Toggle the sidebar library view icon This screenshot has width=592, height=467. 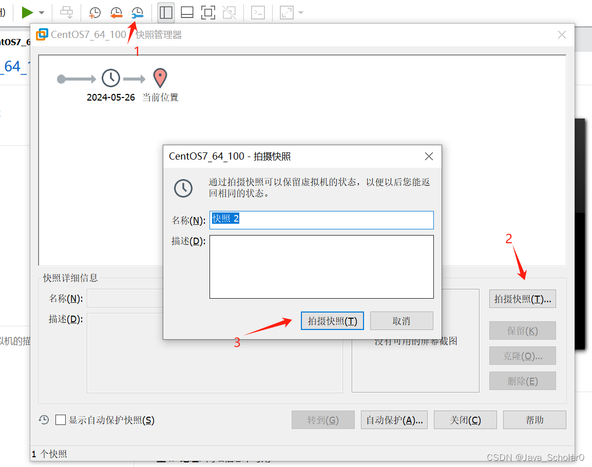coord(166,12)
